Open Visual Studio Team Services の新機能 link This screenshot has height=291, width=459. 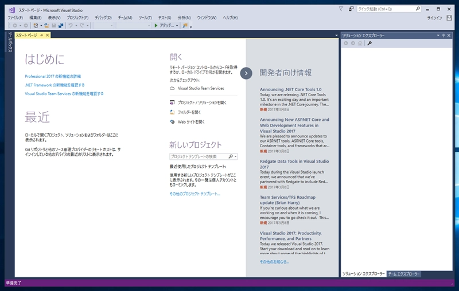tap(64, 94)
